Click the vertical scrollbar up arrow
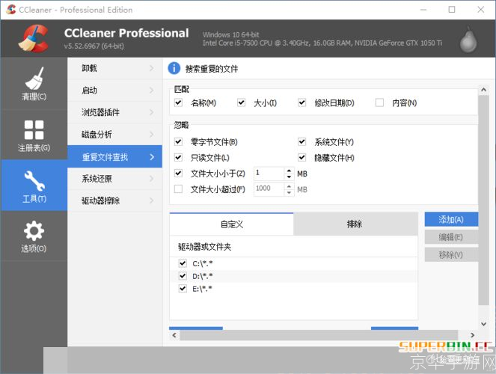 point(484,90)
